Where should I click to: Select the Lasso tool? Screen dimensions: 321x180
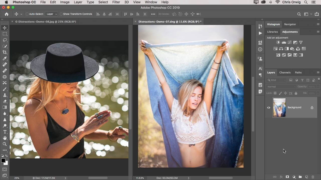(x=5, y=40)
